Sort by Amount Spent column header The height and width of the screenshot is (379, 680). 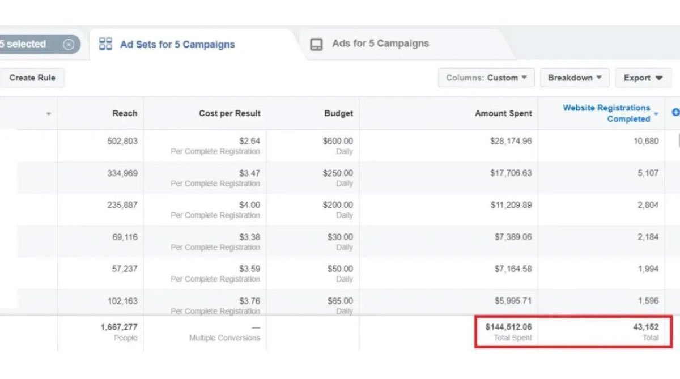503,113
